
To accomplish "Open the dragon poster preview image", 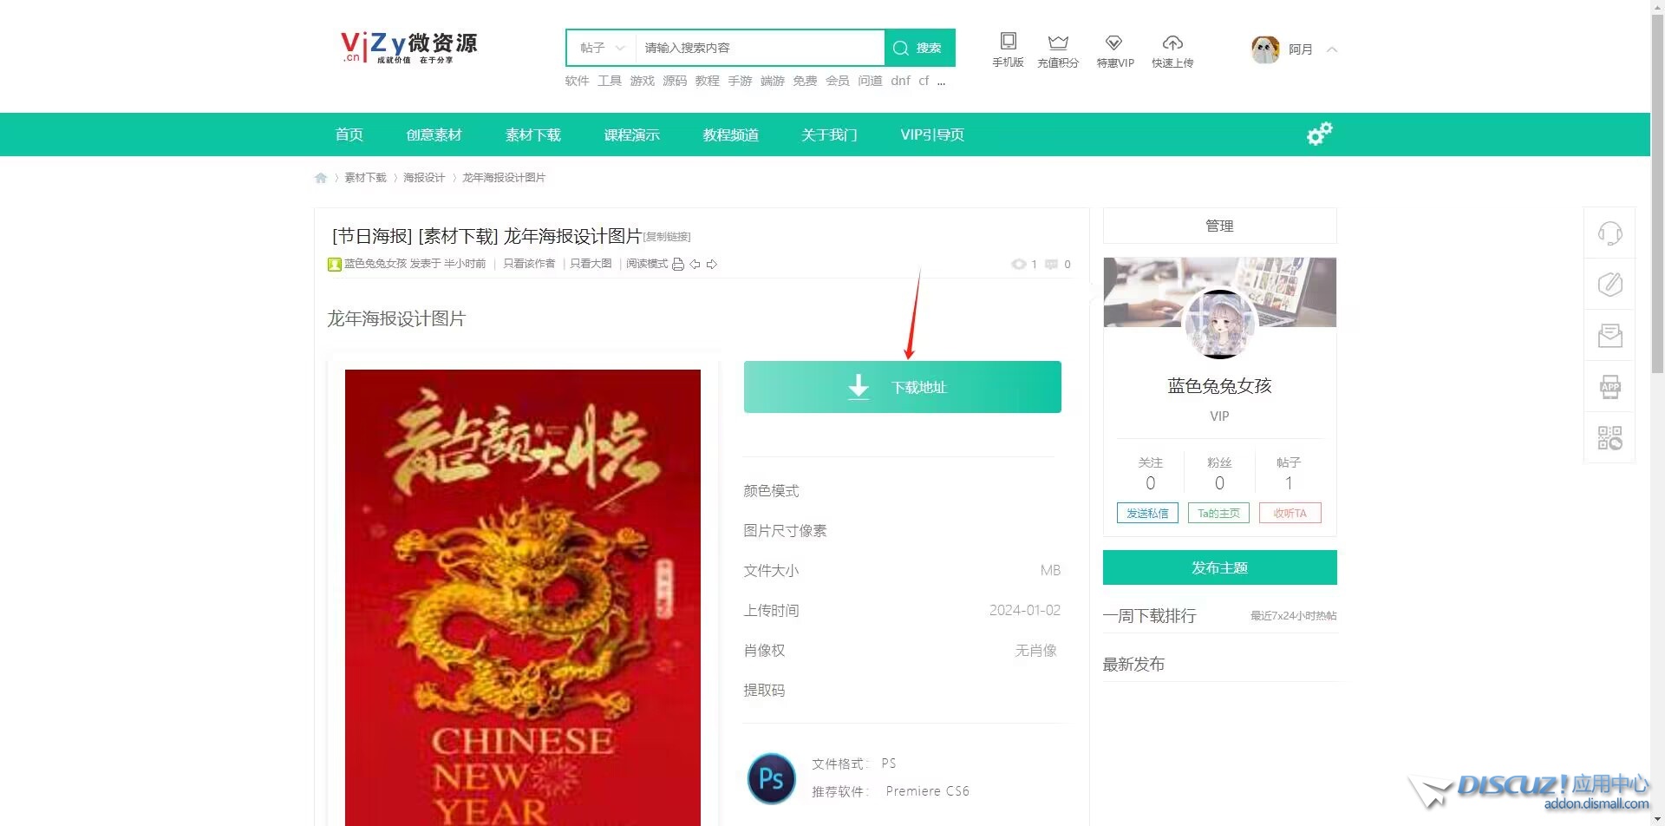I will 522,598.
